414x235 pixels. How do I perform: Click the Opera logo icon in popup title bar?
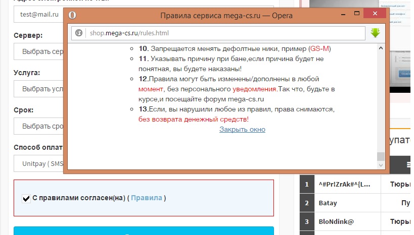point(72,15)
